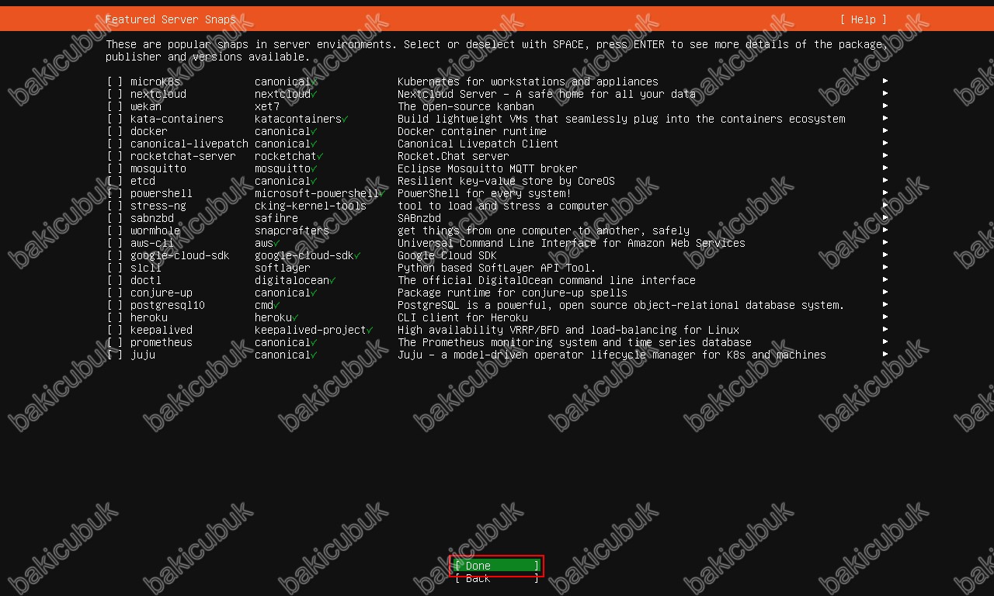Viewport: 994px width, 596px height.
Task: Open details arrow for juju row
Action: tap(885, 355)
